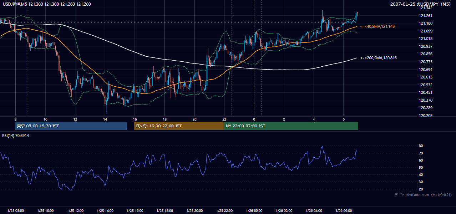Click price axis value 121.099
The height and width of the screenshot is (214, 456).
pyautogui.click(x=426, y=31)
